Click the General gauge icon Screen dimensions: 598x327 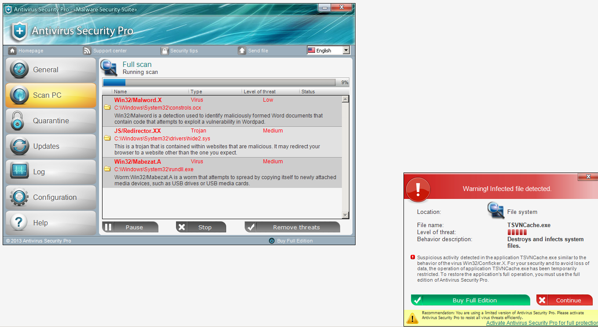point(18,70)
